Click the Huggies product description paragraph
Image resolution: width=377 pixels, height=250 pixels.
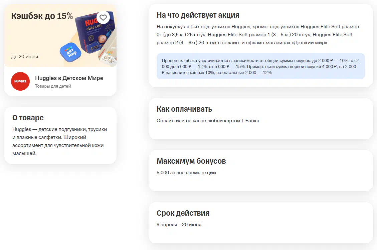[60, 141]
